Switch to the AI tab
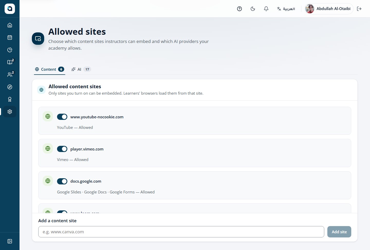The height and width of the screenshot is (250, 370). tap(81, 69)
